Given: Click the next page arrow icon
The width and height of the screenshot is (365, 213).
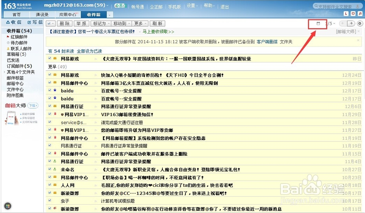Looking at the screenshot, I should pyautogui.click(x=351, y=23).
